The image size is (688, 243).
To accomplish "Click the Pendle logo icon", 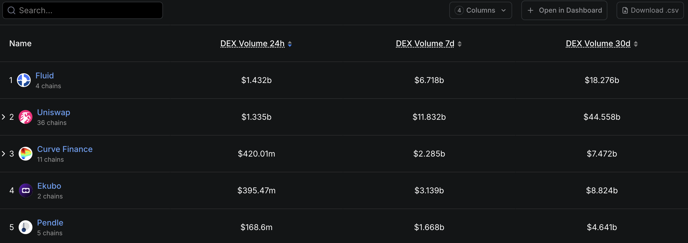I will point(26,227).
